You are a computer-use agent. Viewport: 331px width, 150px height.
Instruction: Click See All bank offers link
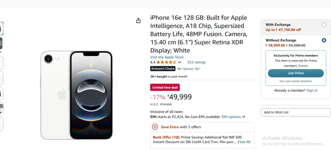pyautogui.click(x=245, y=142)
